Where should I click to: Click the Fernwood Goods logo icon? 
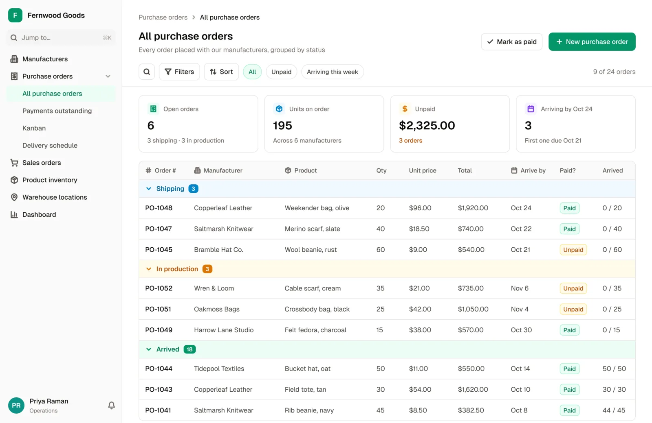[x=15, y=15]
